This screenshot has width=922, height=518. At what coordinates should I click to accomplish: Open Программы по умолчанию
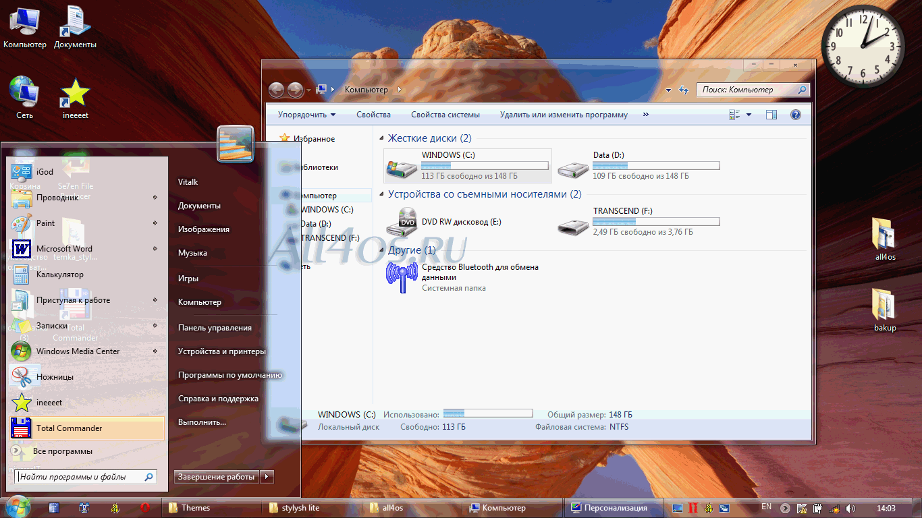coord(230,375)
